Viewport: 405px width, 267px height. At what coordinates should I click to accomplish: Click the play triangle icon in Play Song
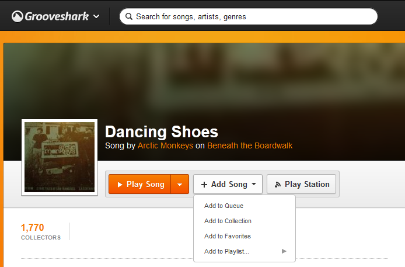[x=120, y=185]
